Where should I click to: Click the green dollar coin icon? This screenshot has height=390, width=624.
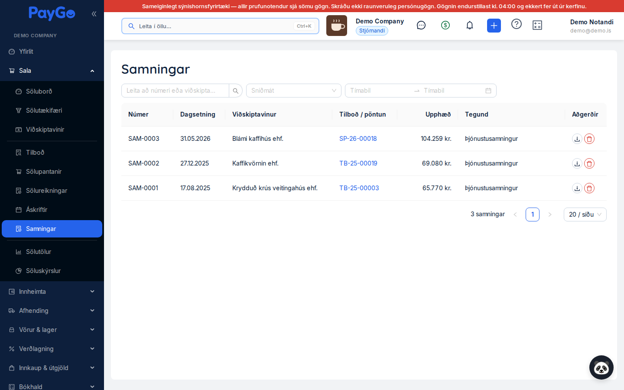pos(445,25)
